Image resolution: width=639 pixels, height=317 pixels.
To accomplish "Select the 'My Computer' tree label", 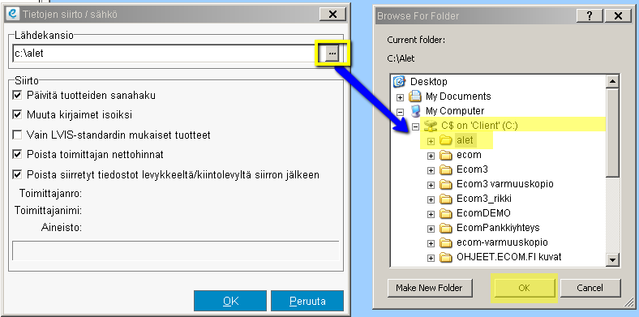I will click(455, 111).
